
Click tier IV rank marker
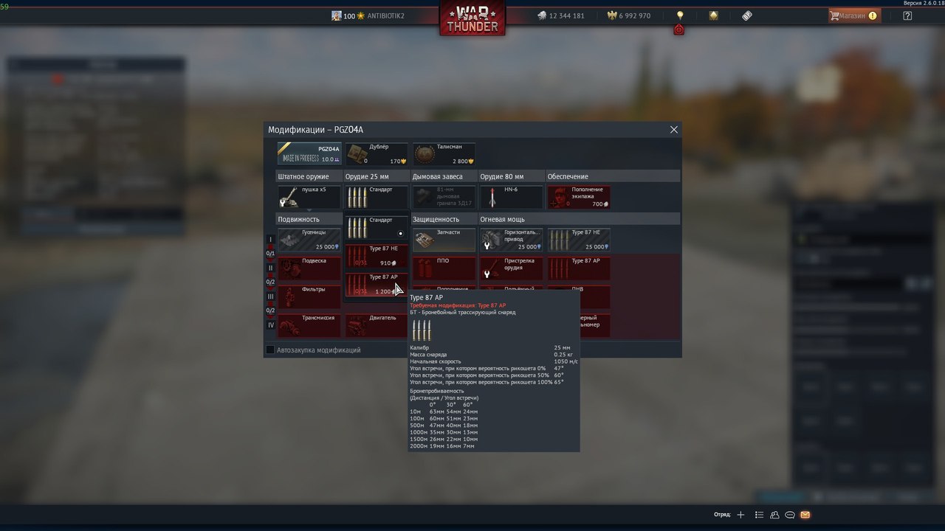(x=270, y=325)
